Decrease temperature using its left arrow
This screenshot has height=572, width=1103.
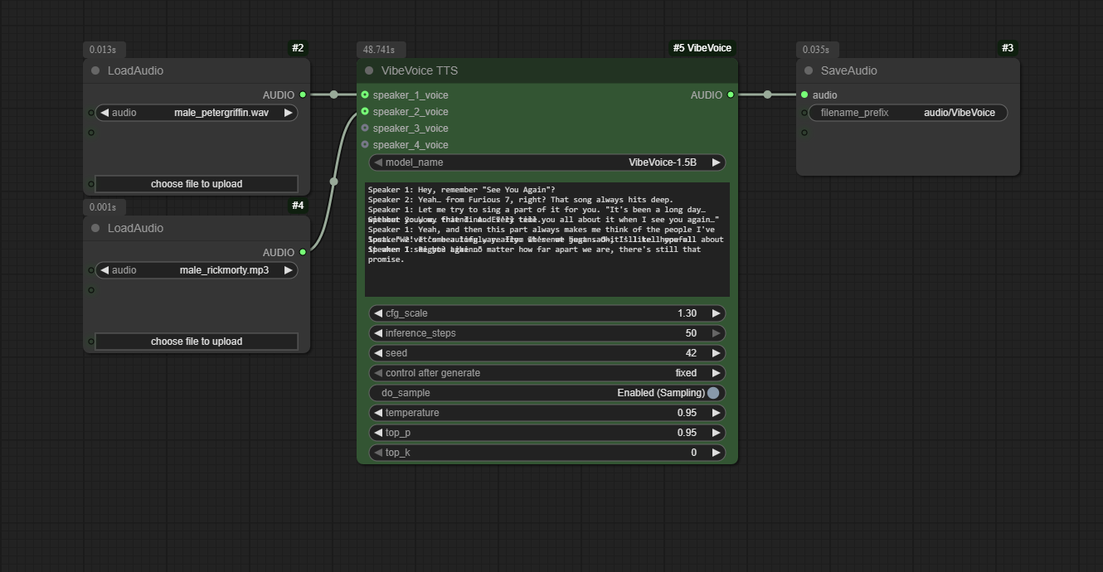pos(377,412)
